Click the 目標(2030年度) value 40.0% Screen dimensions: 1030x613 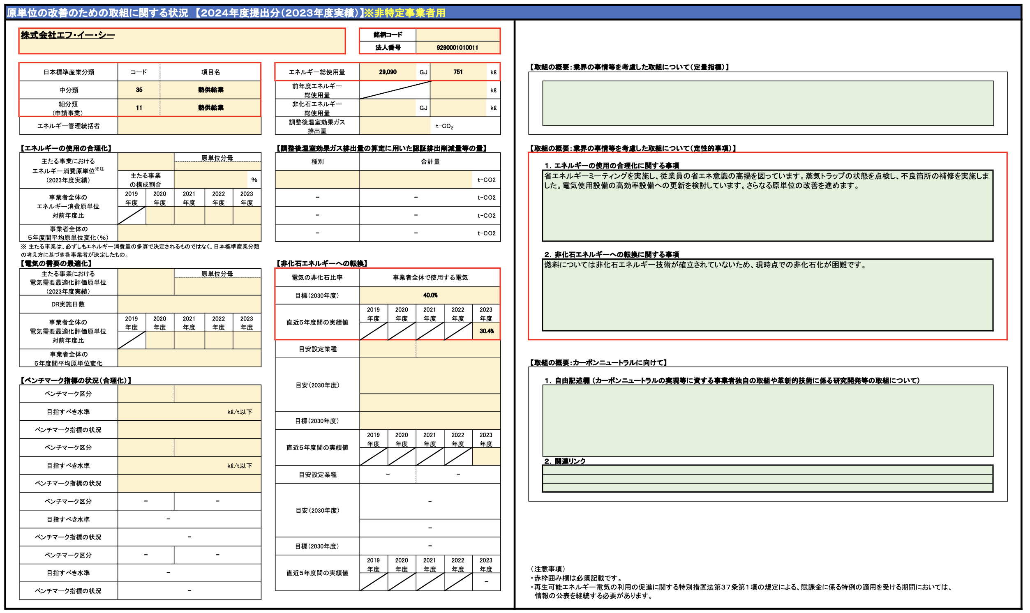pyautogui.click(x=430, y=295)
